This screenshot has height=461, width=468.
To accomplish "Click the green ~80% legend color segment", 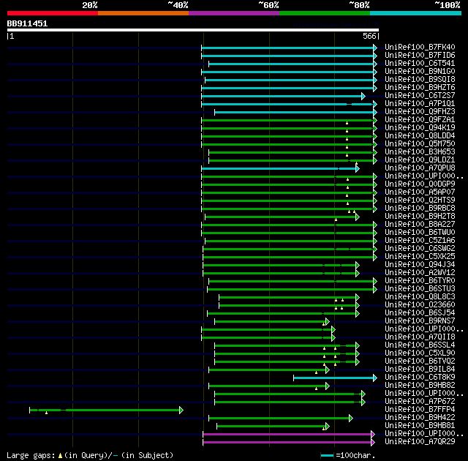I will [325, 13].
